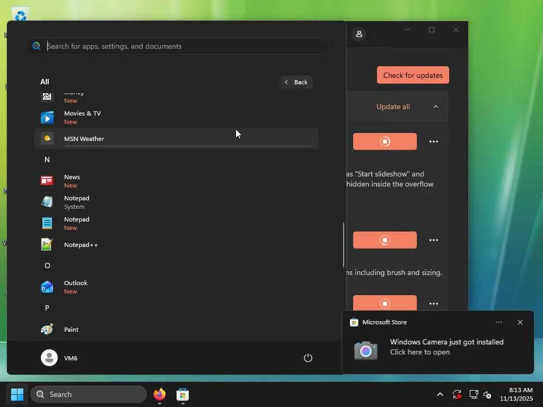Image resolution: width=543 pixels, height=407 pixels.
Task: Open Firefox from the taskbar
Action: 159,394
